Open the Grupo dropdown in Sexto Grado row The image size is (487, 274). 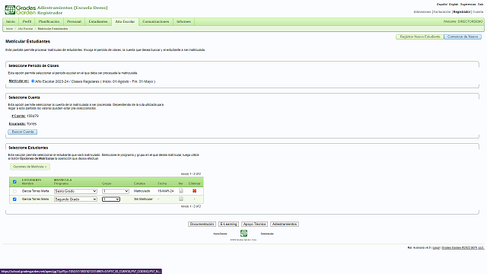pos(116,191)
